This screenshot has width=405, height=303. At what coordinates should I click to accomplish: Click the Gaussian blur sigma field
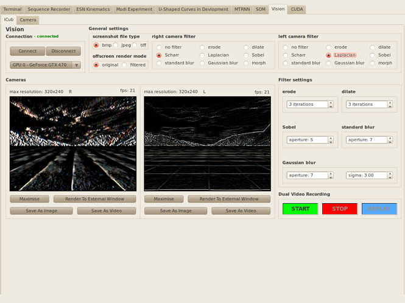point(367,175)
